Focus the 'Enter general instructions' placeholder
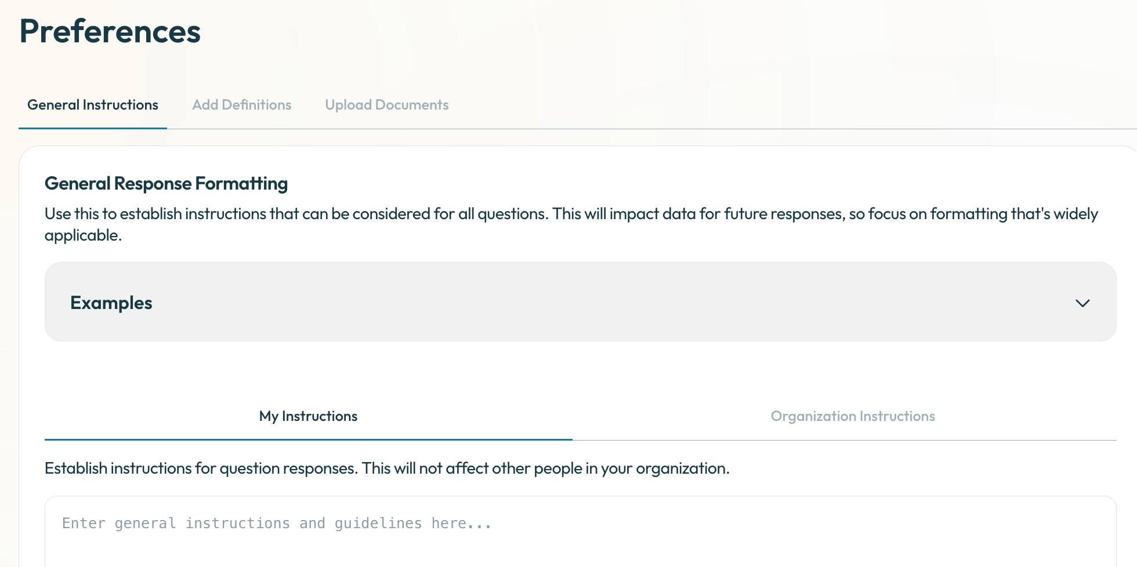 pyautogui.click(x=277, y=524)
